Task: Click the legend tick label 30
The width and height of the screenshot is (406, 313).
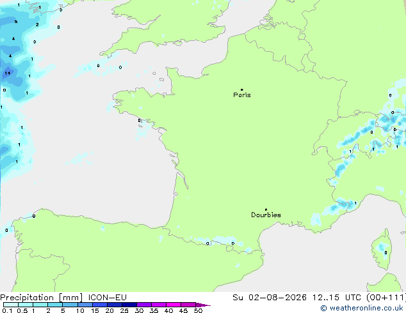Action: coord(139,310)
